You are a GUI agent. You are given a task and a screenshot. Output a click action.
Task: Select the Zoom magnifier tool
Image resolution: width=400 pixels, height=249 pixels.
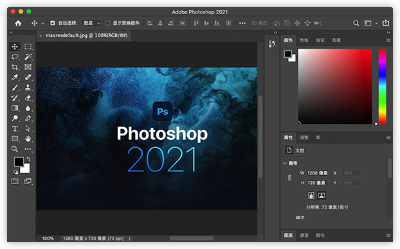coord(15,149)
